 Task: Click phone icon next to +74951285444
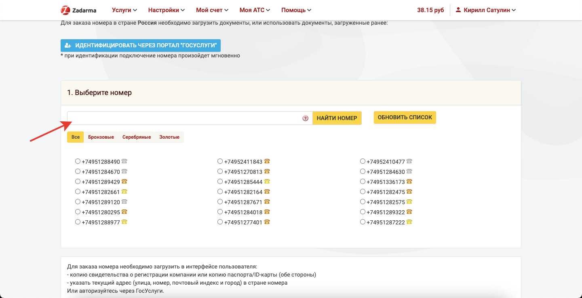pos(267,182)
